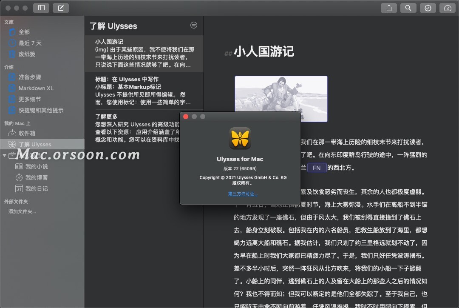Click the Ulysses butterfly app icon

(240, 138)
